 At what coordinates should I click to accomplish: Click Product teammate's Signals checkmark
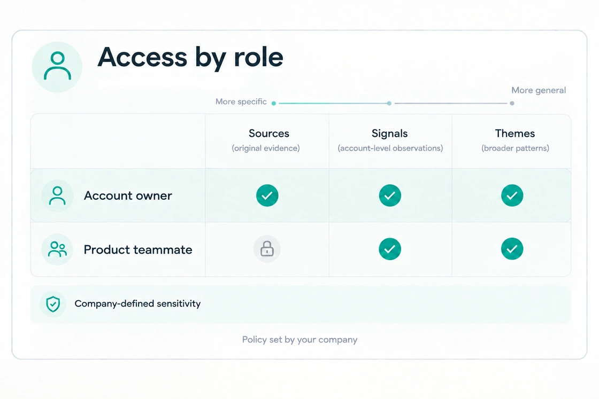pos(390,249)
